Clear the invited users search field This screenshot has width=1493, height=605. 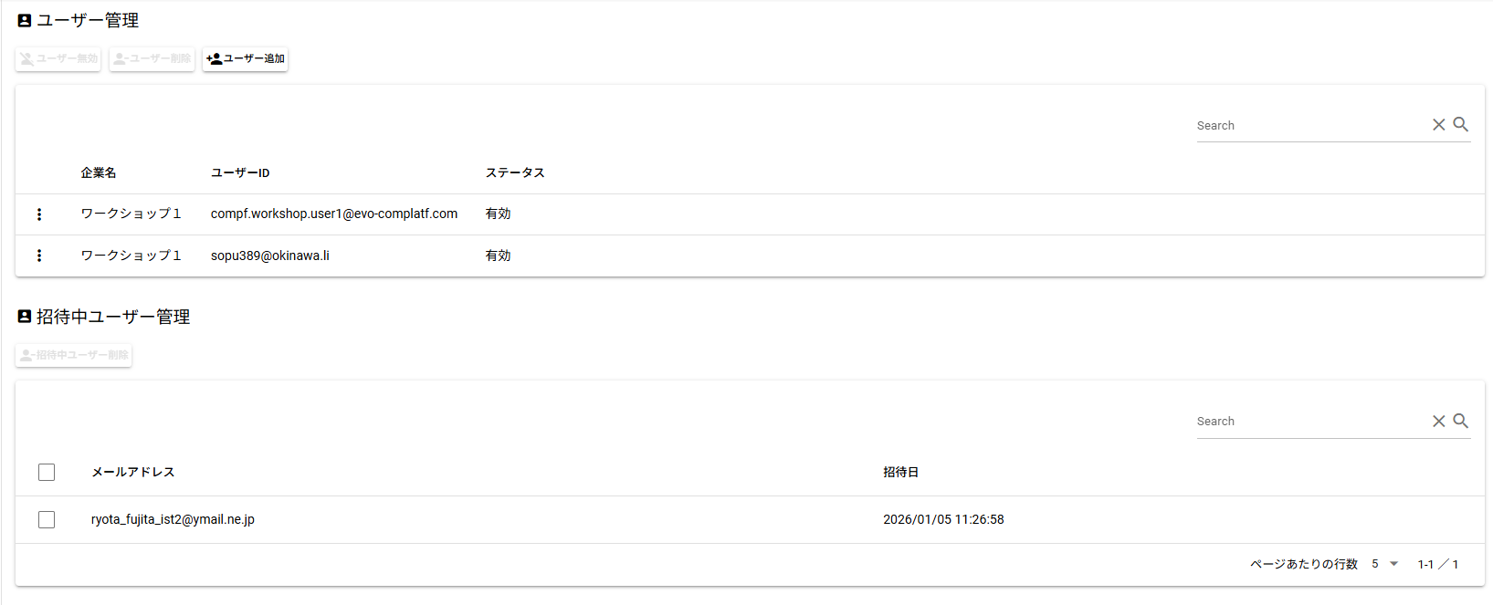tap(1438, 421)
